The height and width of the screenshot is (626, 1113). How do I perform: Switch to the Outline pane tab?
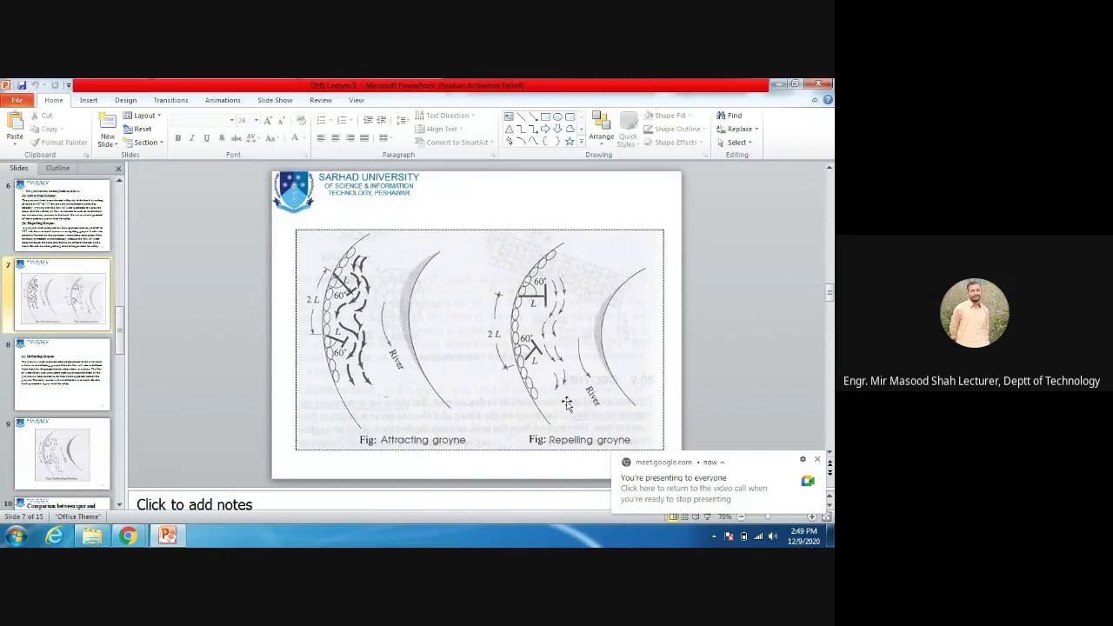(57, 168)
